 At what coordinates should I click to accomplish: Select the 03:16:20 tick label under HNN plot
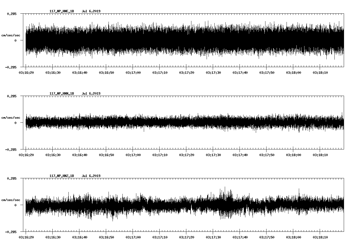click(x=26, y=155)
